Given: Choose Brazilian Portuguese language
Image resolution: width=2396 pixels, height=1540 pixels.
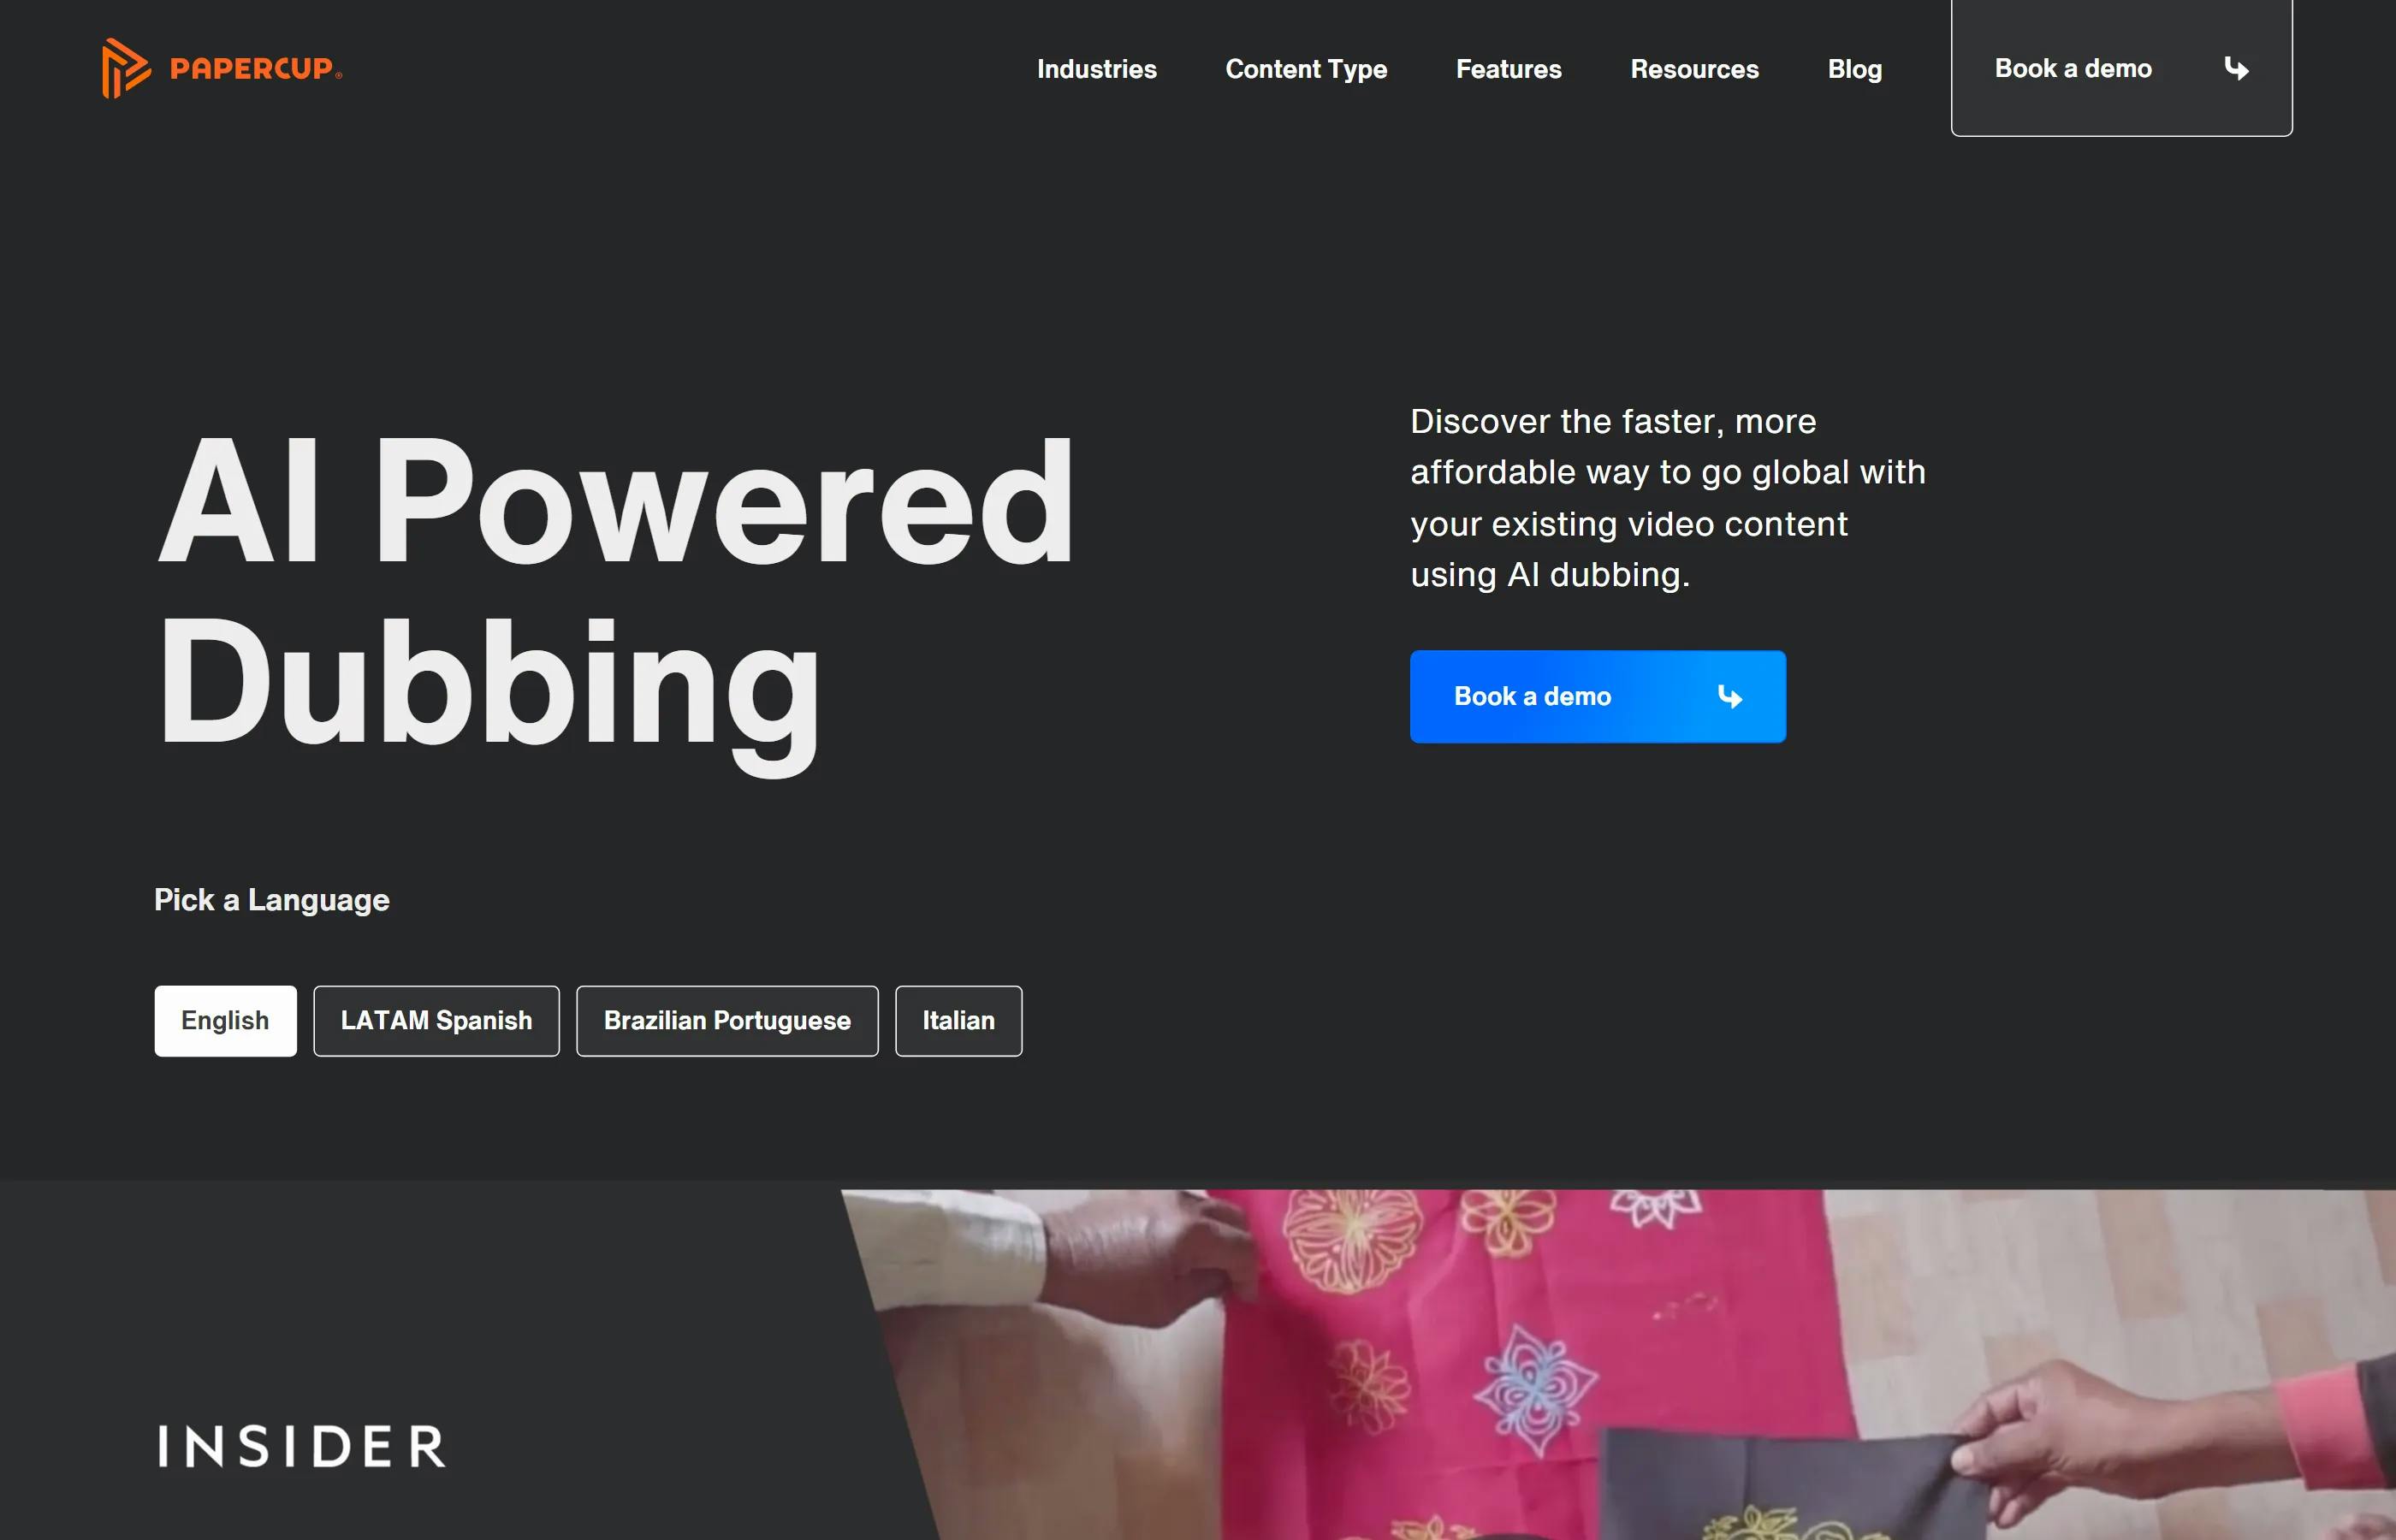Looking at the screenshot, I should 727,1021.
